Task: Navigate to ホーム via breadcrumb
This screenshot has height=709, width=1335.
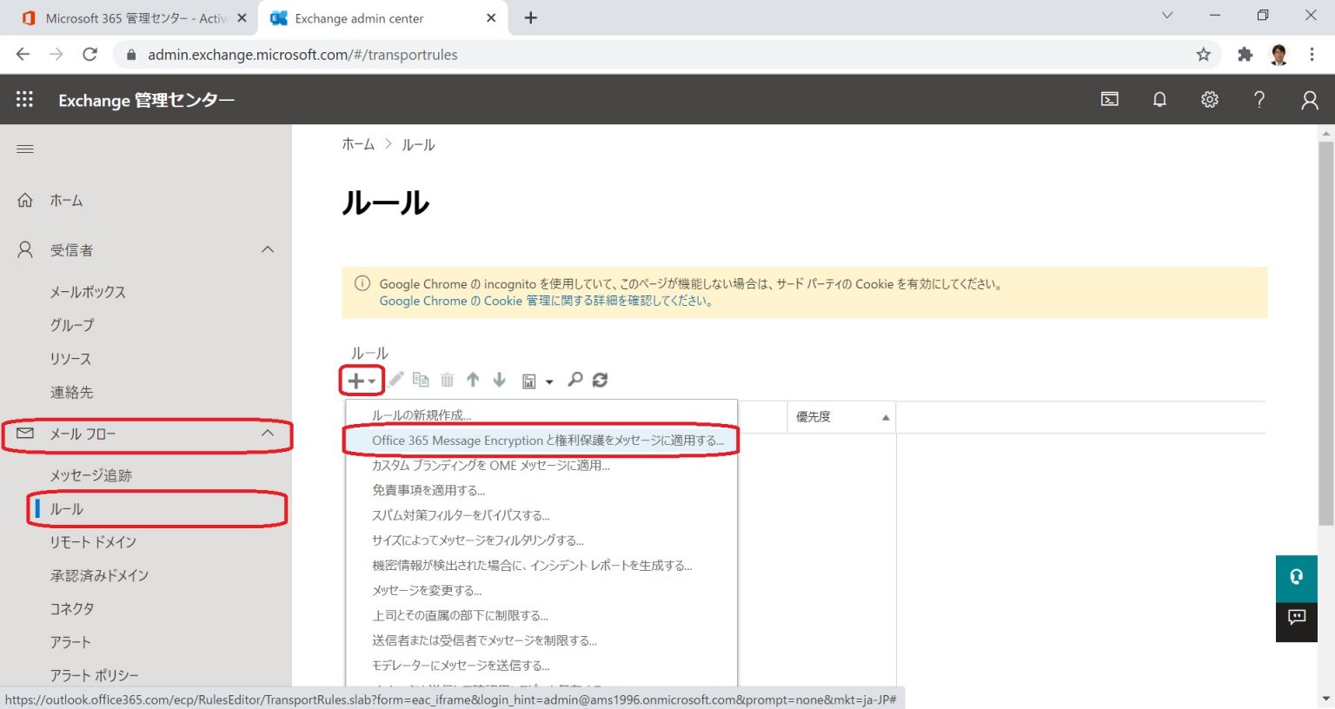Action: [357, 144]
